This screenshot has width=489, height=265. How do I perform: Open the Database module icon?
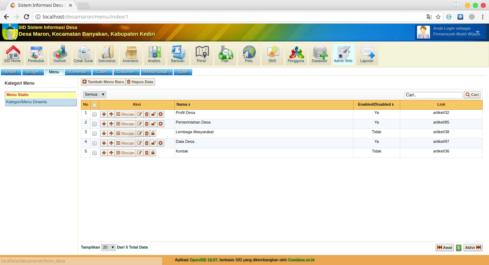[320, 54]
